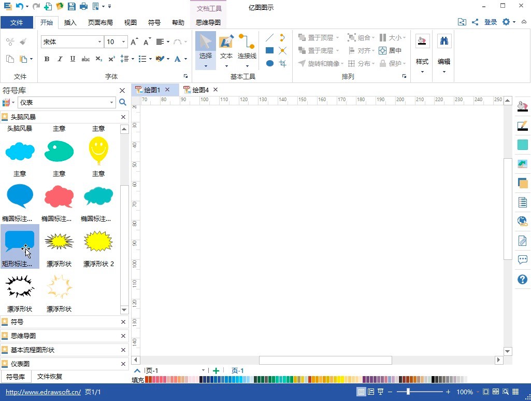Switch to the 绘图4 document tab
531x401 pixels.
[200, 90]
